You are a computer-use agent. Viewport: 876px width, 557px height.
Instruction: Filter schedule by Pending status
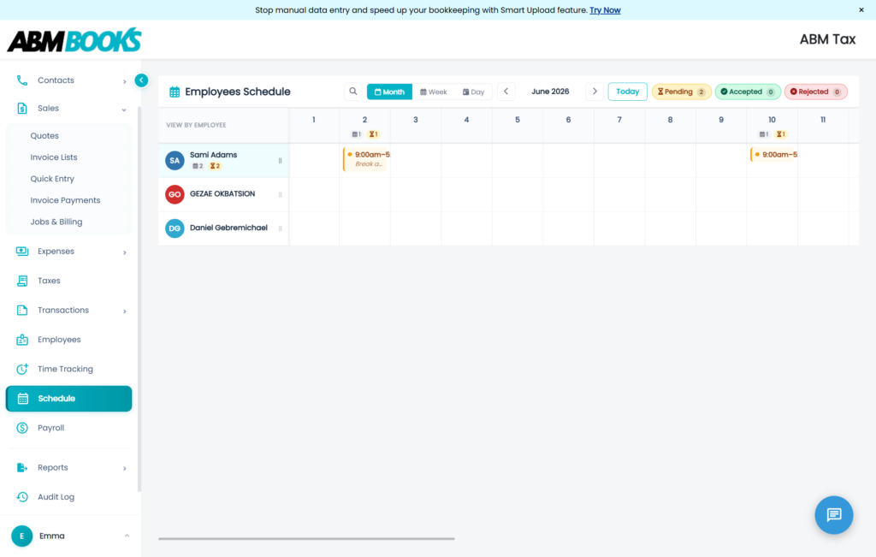pos(681,92)
